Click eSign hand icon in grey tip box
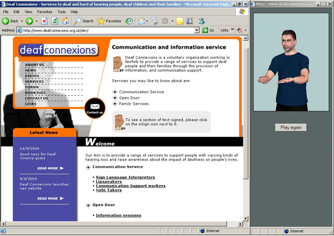 point(119,122)
